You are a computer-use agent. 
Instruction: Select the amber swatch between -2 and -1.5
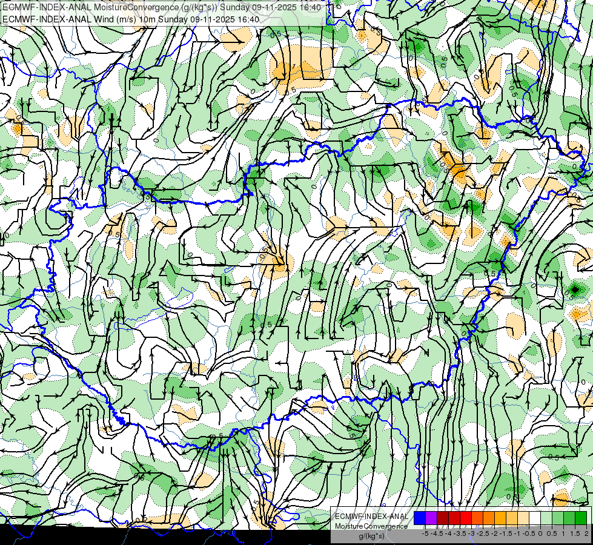coord(500,518)
